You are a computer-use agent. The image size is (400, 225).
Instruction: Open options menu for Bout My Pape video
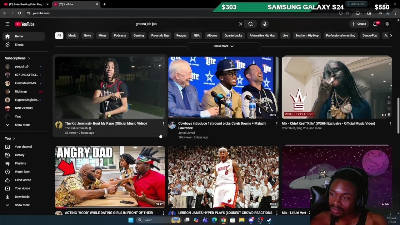pos(163,124)
